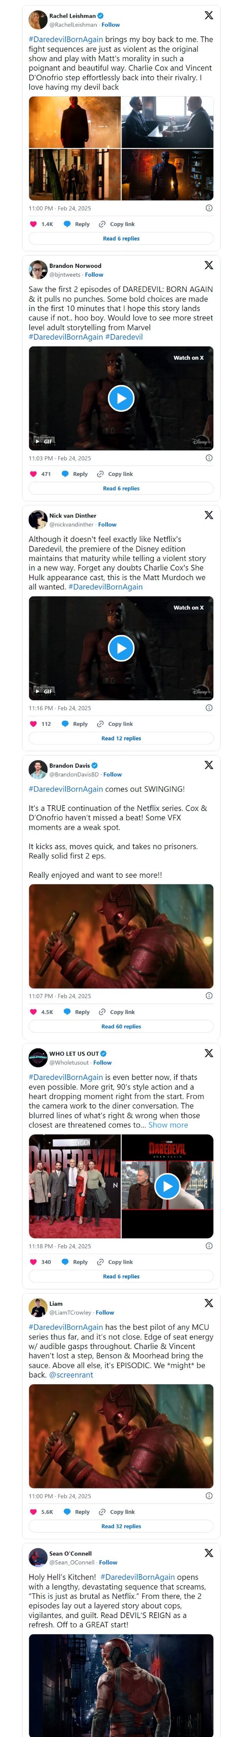Click the X logo on Sean O'Connell's tweet
This screenshot has height=1737, width=234.
tap(209, 1552)
